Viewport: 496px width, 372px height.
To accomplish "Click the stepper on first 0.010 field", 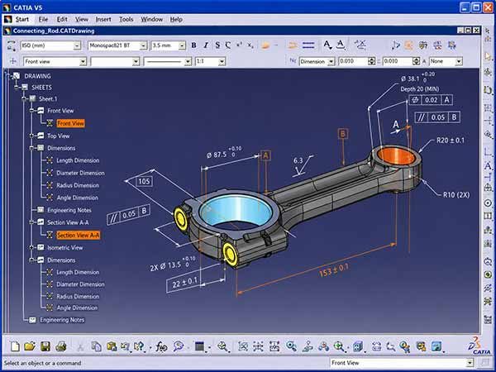I will tap(372, 61).
